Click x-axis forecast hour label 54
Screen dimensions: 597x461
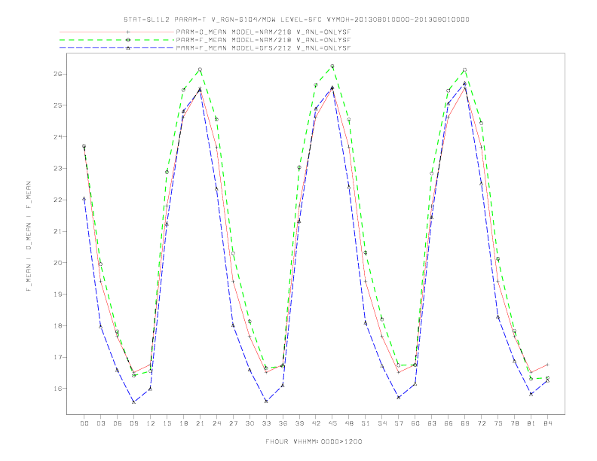pyautogui.click(x=382, y=423)
